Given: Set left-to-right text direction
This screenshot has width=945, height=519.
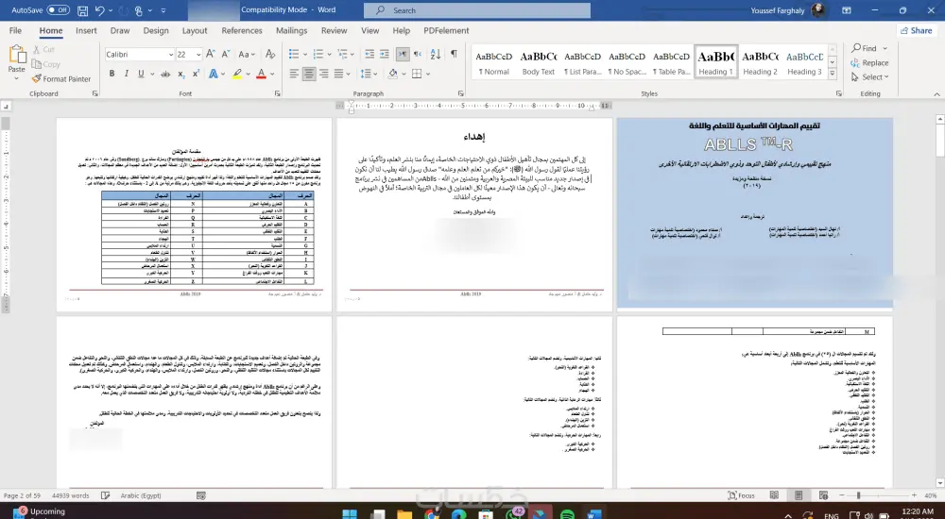Looking at the screenshot, I should (x=403, y=54).
